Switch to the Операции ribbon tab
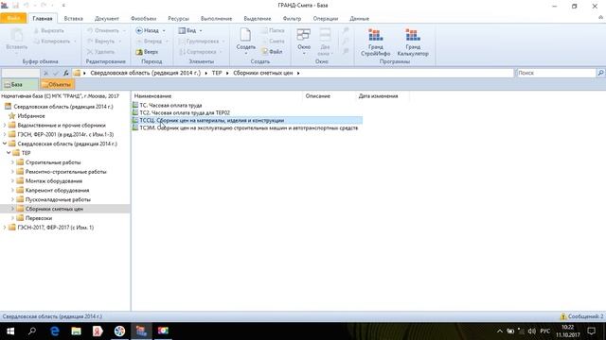 tap(326, 19)
